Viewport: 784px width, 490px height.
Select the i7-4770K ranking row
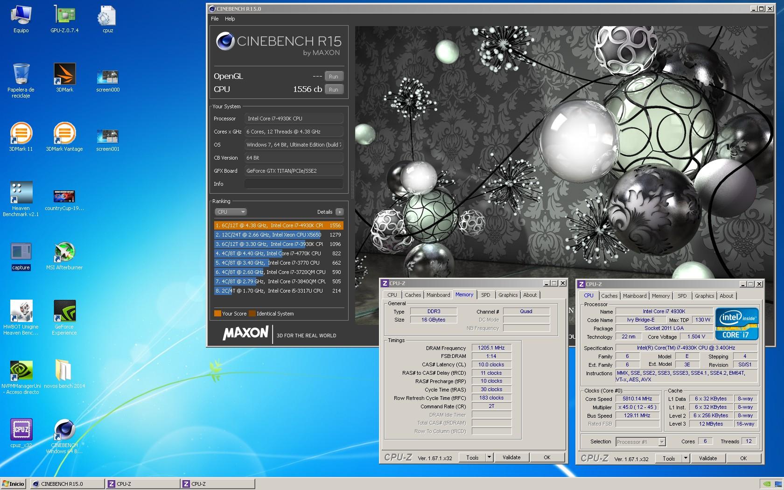(x=279, y=253)
